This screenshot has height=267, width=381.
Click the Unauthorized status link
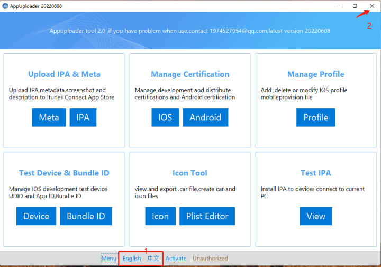pos(210,258)
